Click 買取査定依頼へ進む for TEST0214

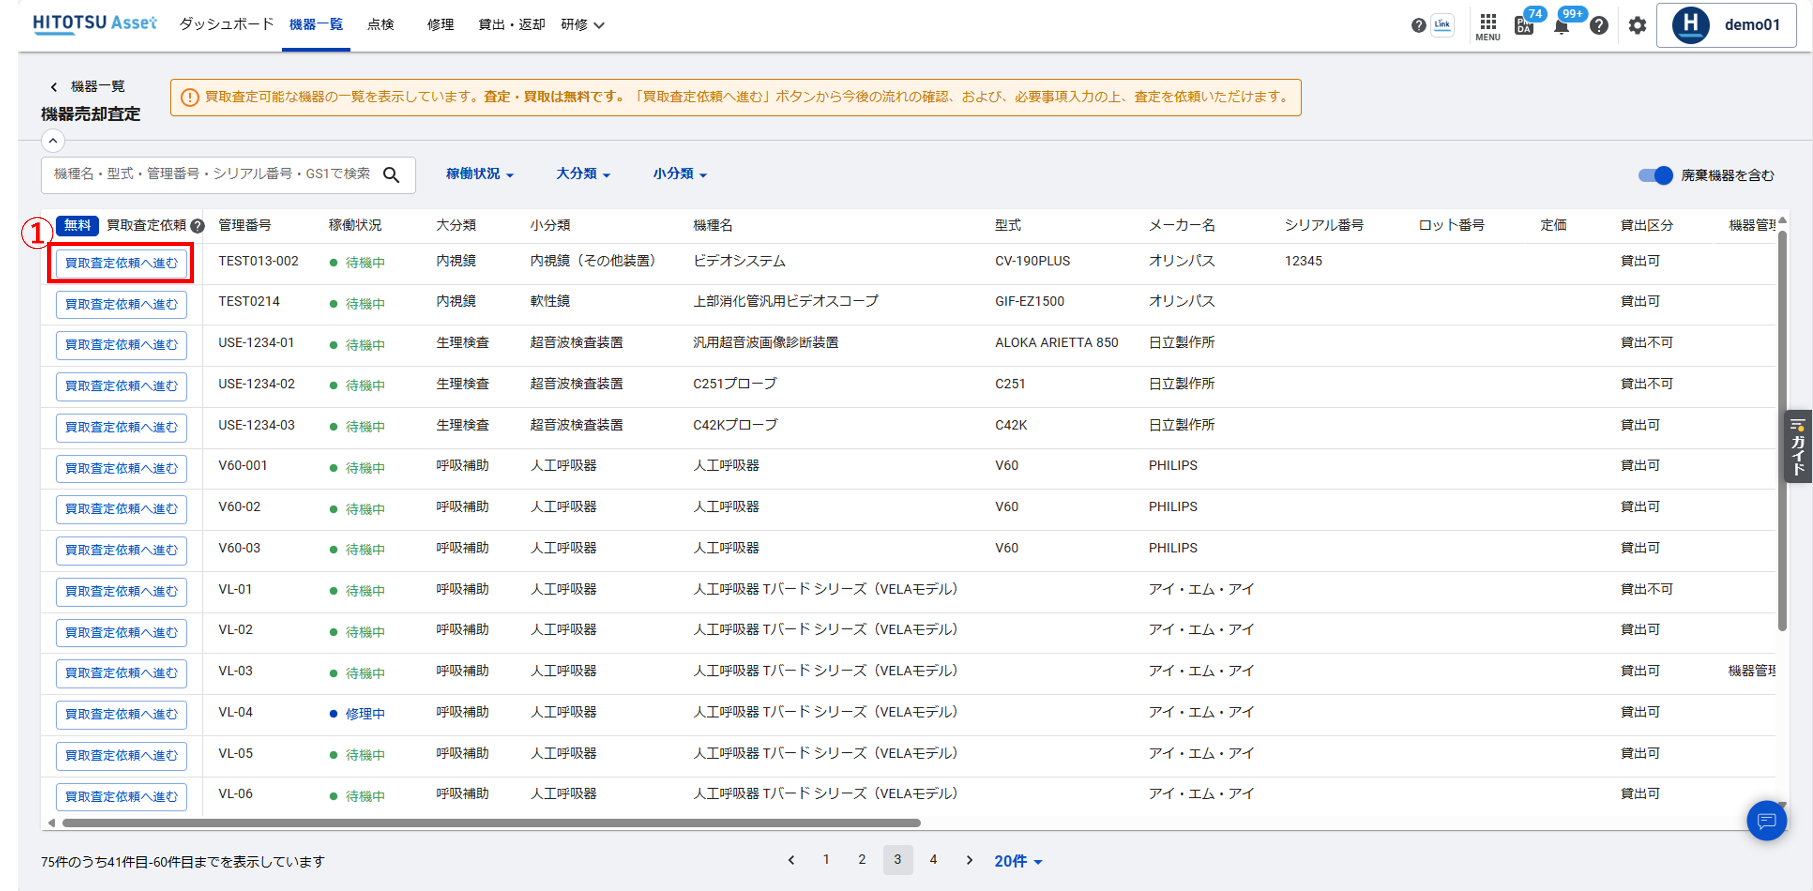[121, 305]
